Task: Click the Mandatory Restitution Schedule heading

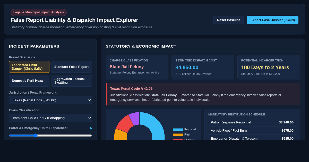Action: (x=237, y=114)
